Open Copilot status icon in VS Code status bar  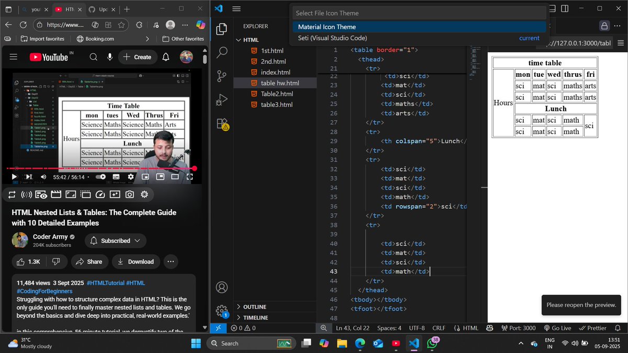[490, 328]
